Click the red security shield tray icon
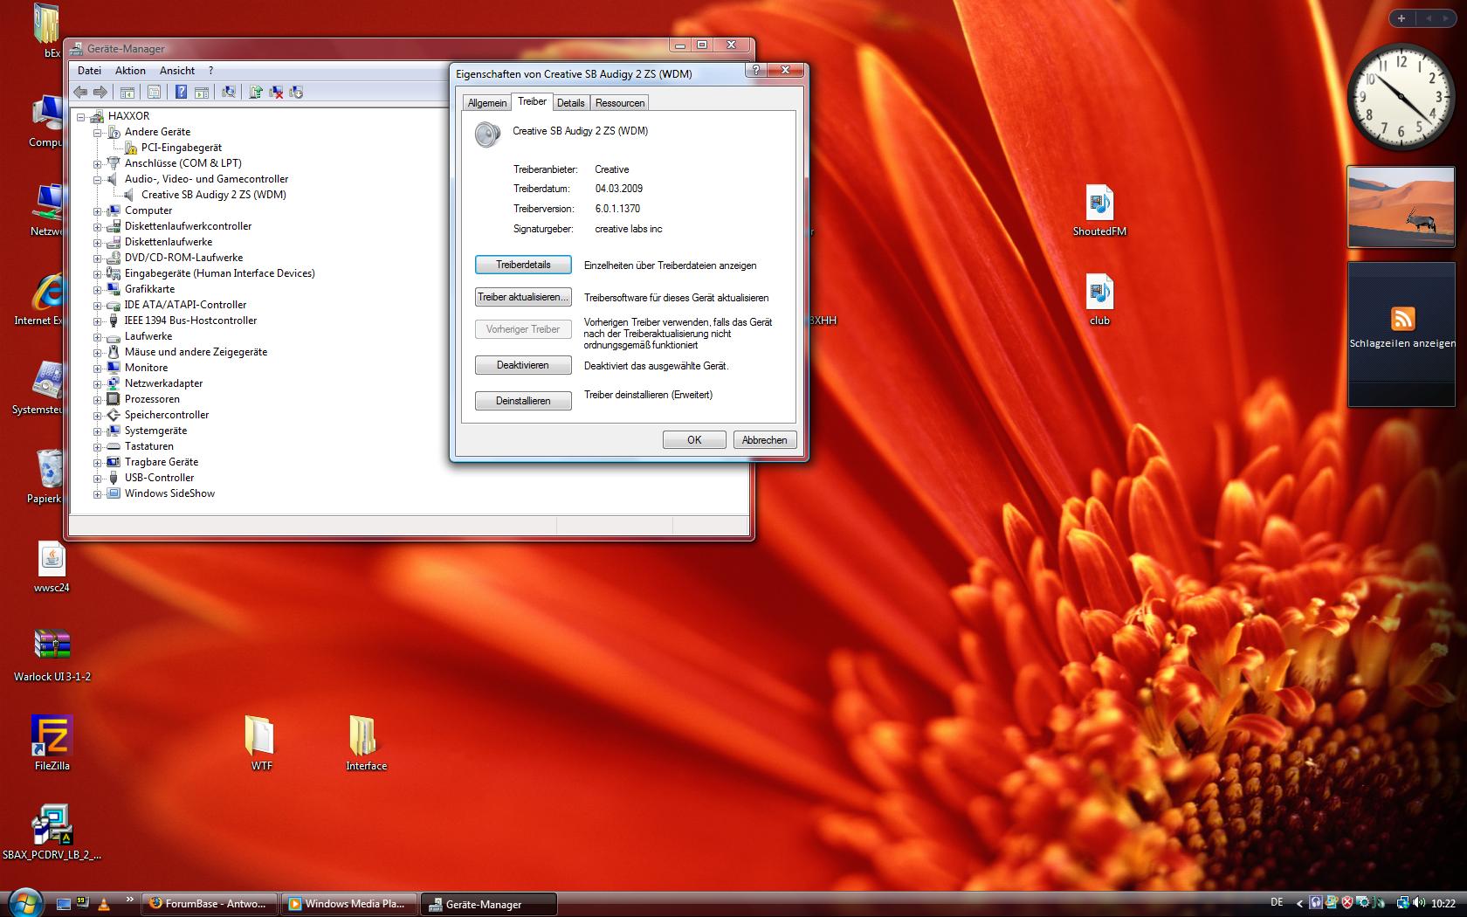The image size is (1467, 917). 1347,903
